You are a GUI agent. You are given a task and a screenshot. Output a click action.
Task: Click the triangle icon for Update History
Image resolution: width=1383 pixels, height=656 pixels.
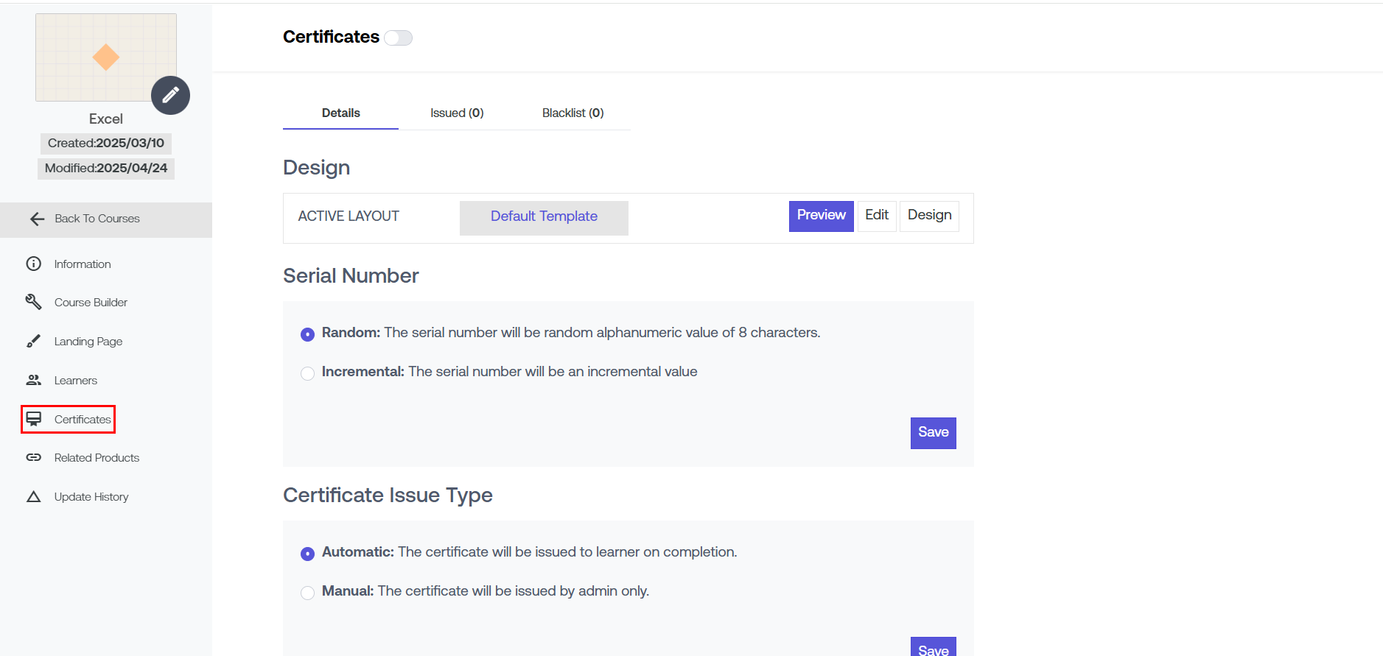click(x=34, y=497)
